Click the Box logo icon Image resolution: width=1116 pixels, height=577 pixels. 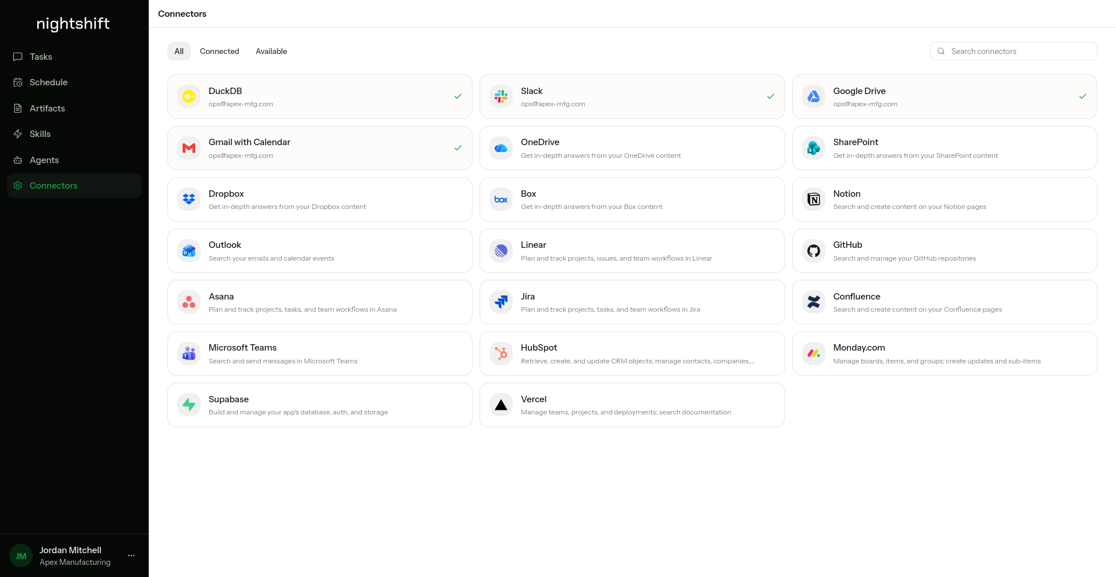point(501,199)
